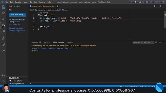Click the debug console input prompt chevron
Viewport: 166px width, 93px height.
30,84
